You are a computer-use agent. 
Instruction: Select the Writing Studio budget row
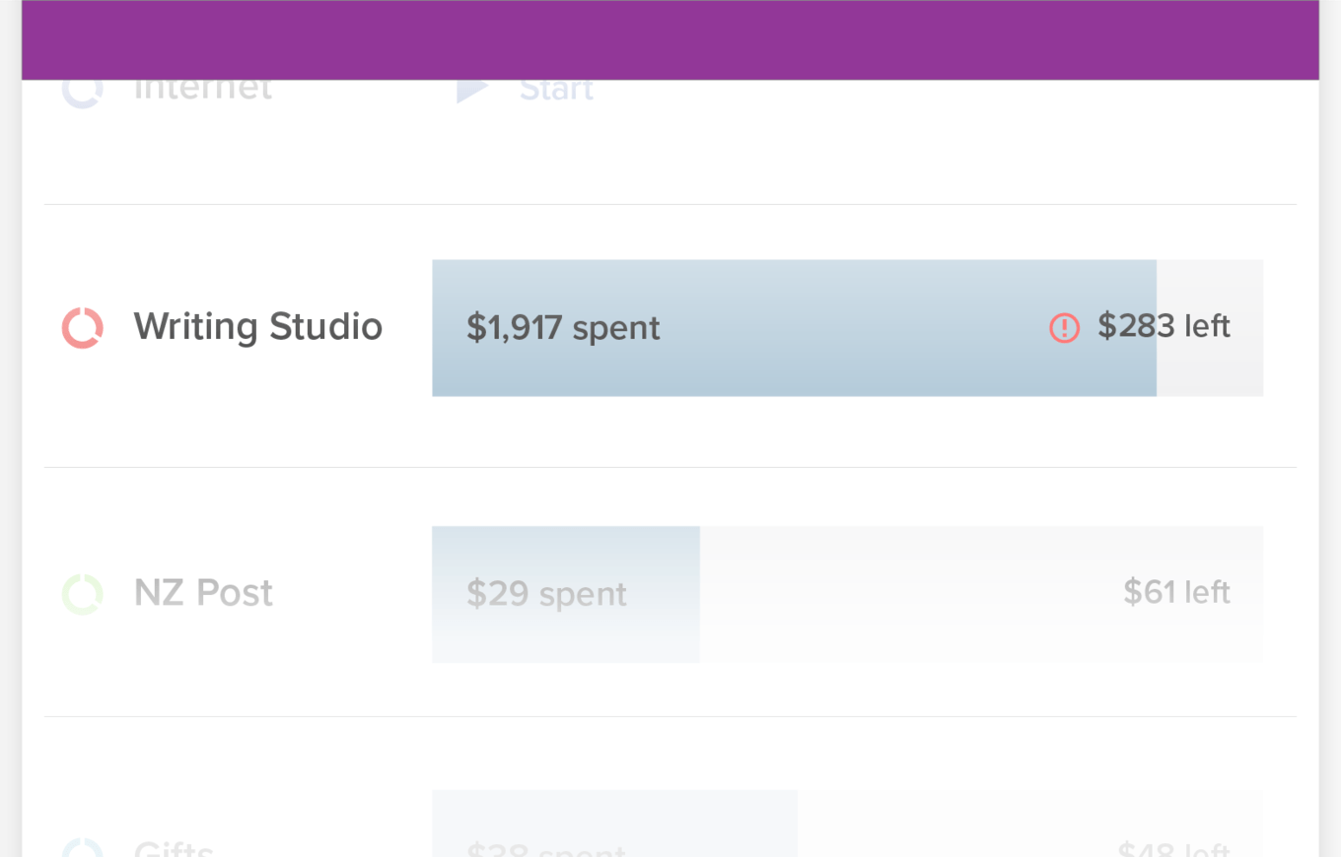tap(670, 328)
